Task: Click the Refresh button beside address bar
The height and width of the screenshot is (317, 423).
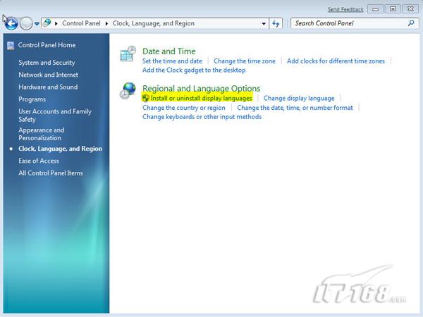Action: point(276,23)
